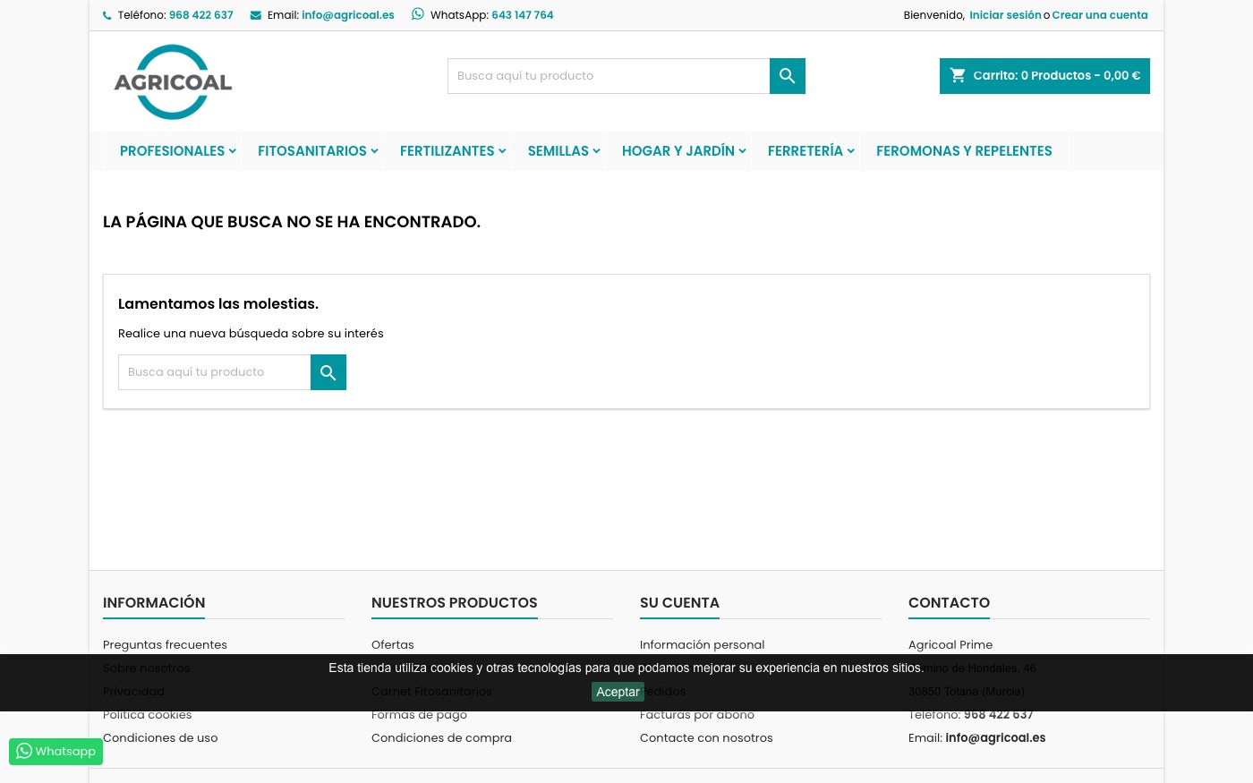Open the FITOSANITARIOS category
The width and height of the screenshot is (1253, 783).
312,151
